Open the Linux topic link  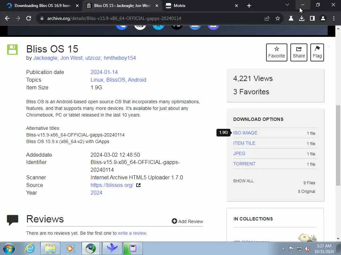pos(97,80)
